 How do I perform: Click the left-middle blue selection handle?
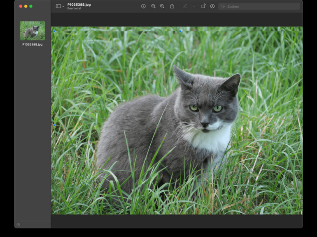click(x=54, y=125)
